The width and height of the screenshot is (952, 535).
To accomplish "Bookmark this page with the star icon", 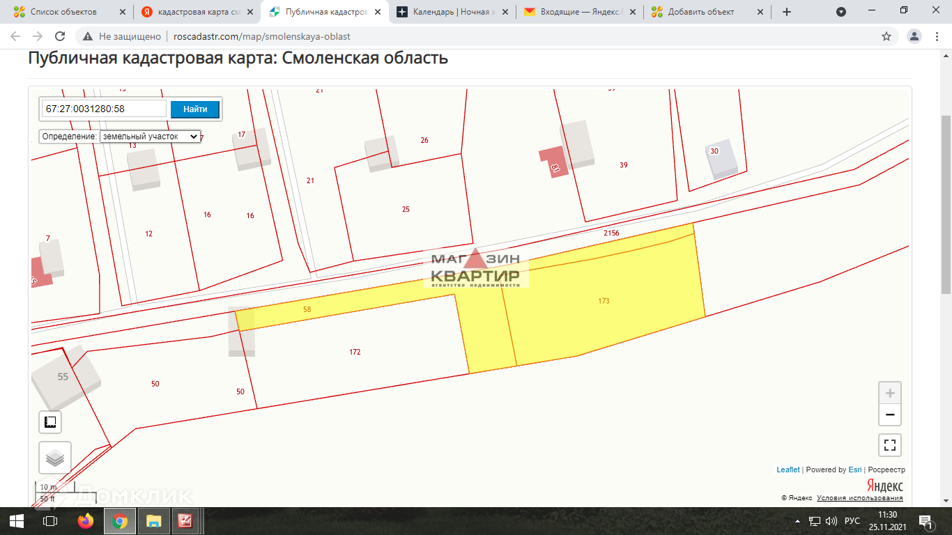I will [x=886, y=36].
